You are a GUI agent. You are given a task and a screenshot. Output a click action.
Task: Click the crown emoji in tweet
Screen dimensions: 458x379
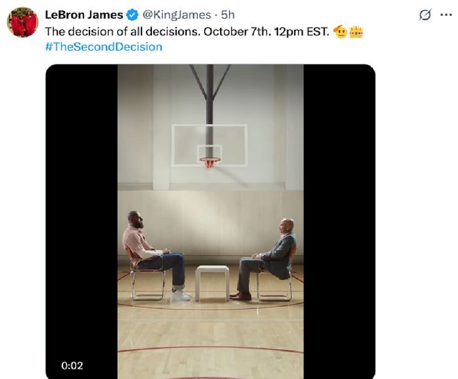click(357, 32)
